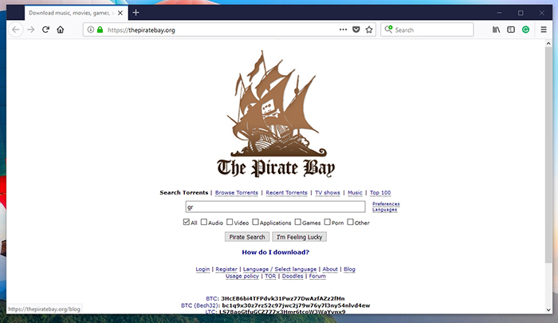The width and height of the screenshot is (558, 323).
Task: Click the page scrollbar down arrow
Action: tap(548, 309)
